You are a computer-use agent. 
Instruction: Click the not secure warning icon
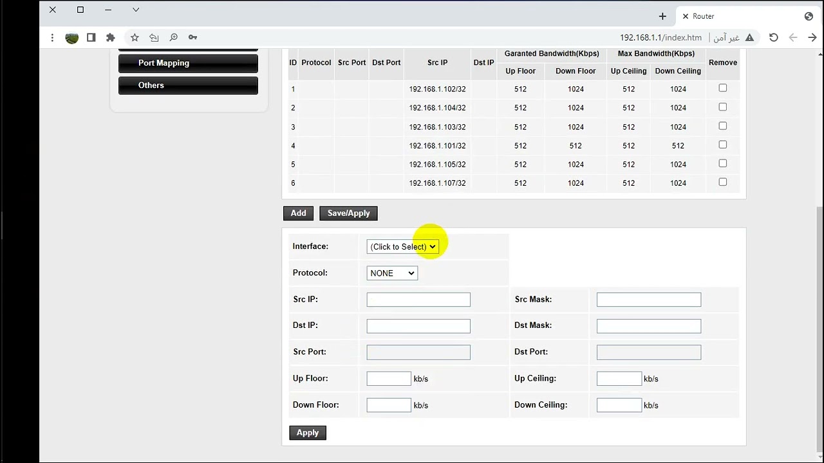pos(749,38)
